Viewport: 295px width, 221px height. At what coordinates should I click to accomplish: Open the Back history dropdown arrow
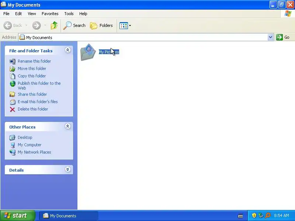26,25
